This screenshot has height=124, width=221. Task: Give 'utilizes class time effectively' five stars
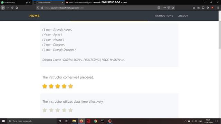[70, 110]
